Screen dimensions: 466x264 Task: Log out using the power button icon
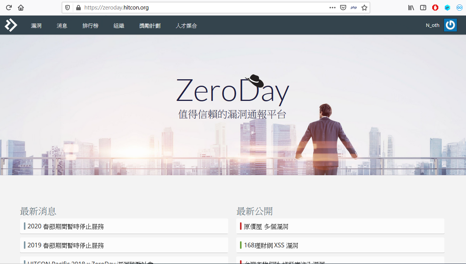(x=450, y=25)
